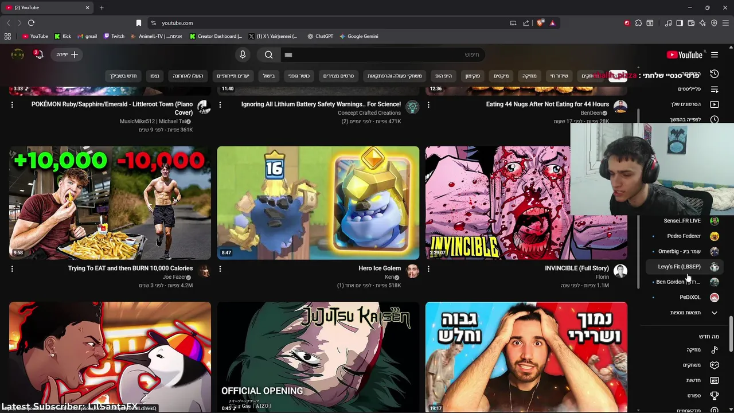Toggle the browser sidebar panel icon
Image resolution: width=734 pixels, height=413 pixels.
coord(680,23)
